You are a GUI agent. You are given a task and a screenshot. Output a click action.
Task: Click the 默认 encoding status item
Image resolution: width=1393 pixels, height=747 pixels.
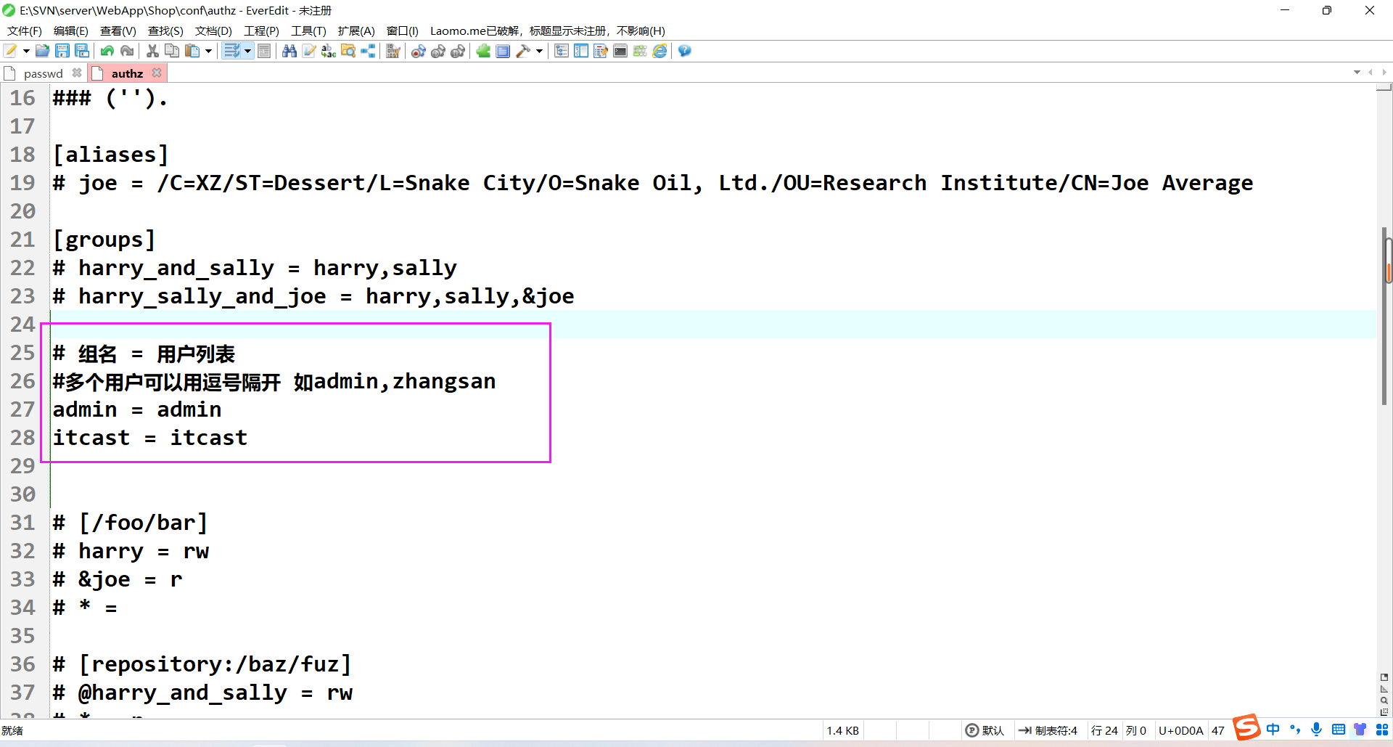point(985,730)
